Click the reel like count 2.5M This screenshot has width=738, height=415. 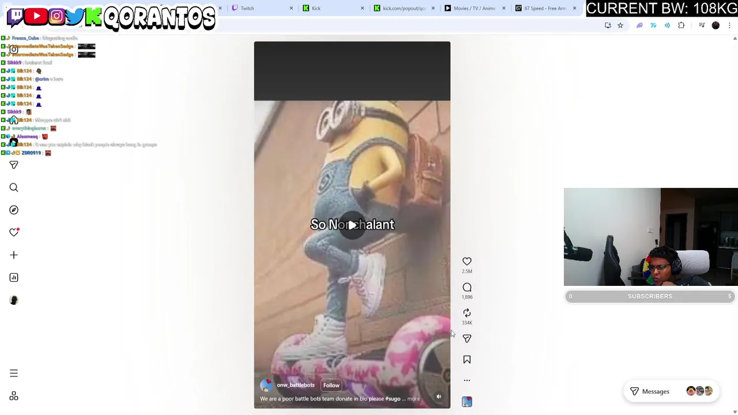467,271
